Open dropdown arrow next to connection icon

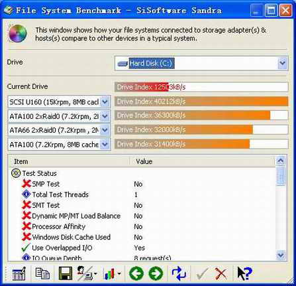tap(95, 274)
